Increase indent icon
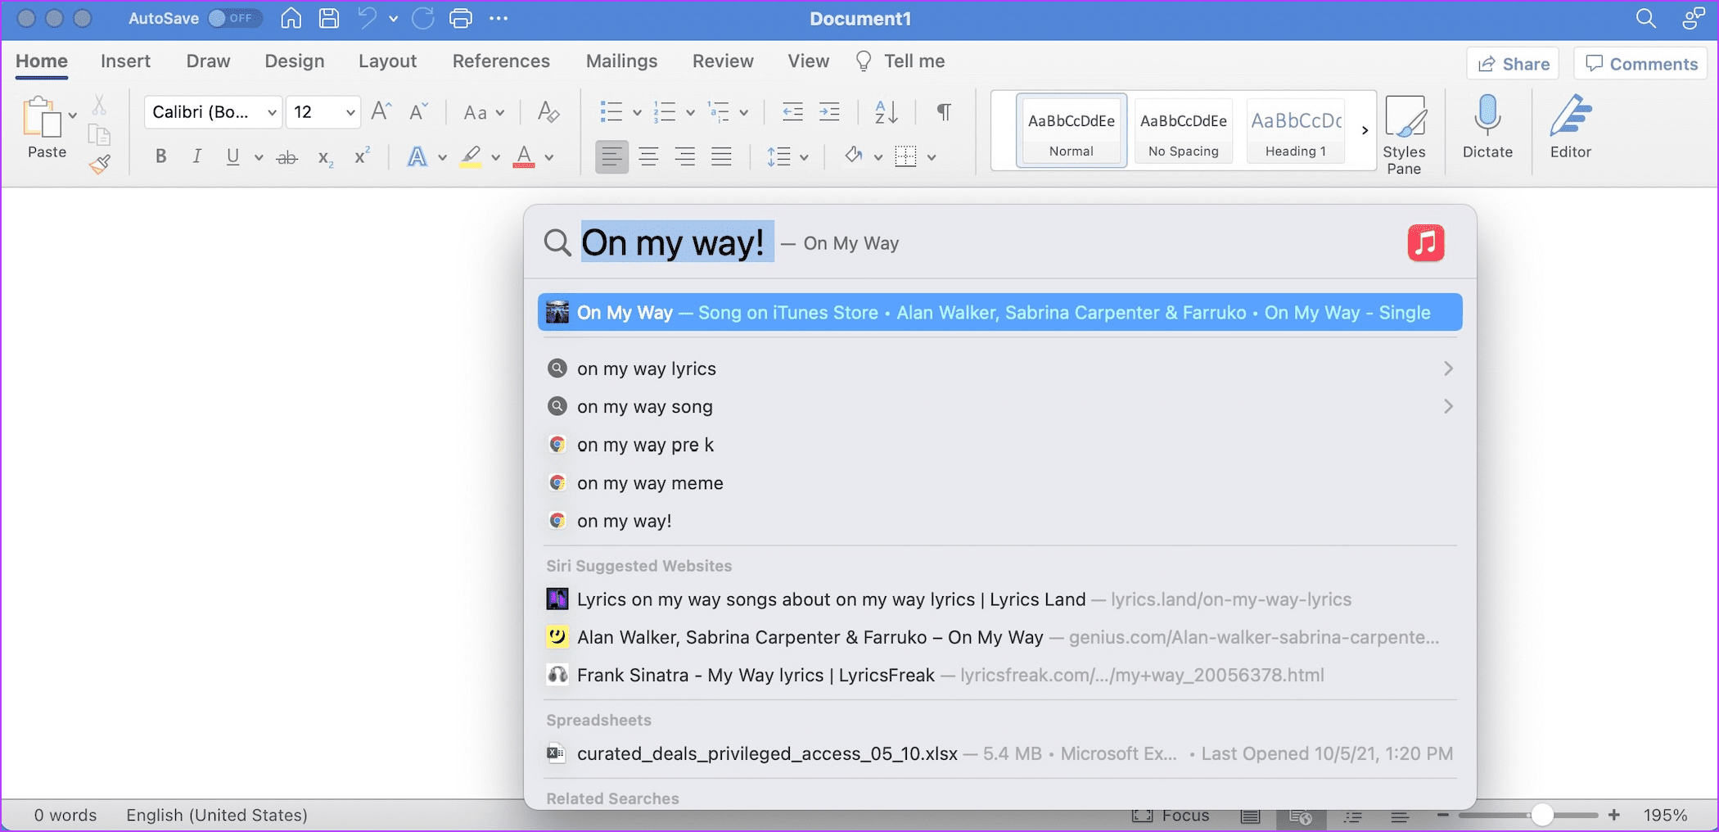 [829, 111]
